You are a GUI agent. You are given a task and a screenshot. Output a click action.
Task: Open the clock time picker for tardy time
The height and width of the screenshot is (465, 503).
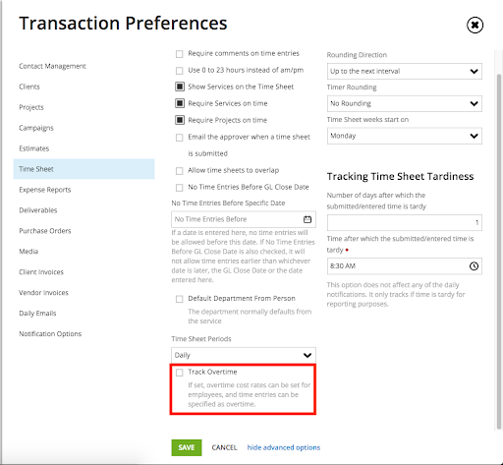point(474,265)
